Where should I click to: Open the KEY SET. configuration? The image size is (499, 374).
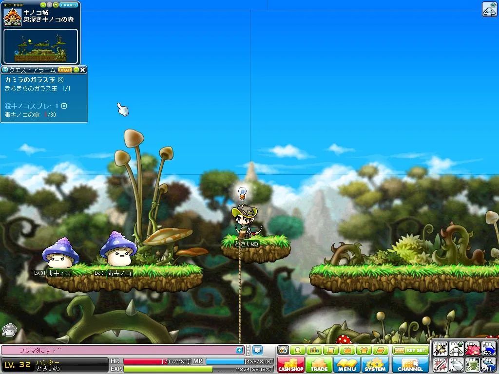(410, 350)
